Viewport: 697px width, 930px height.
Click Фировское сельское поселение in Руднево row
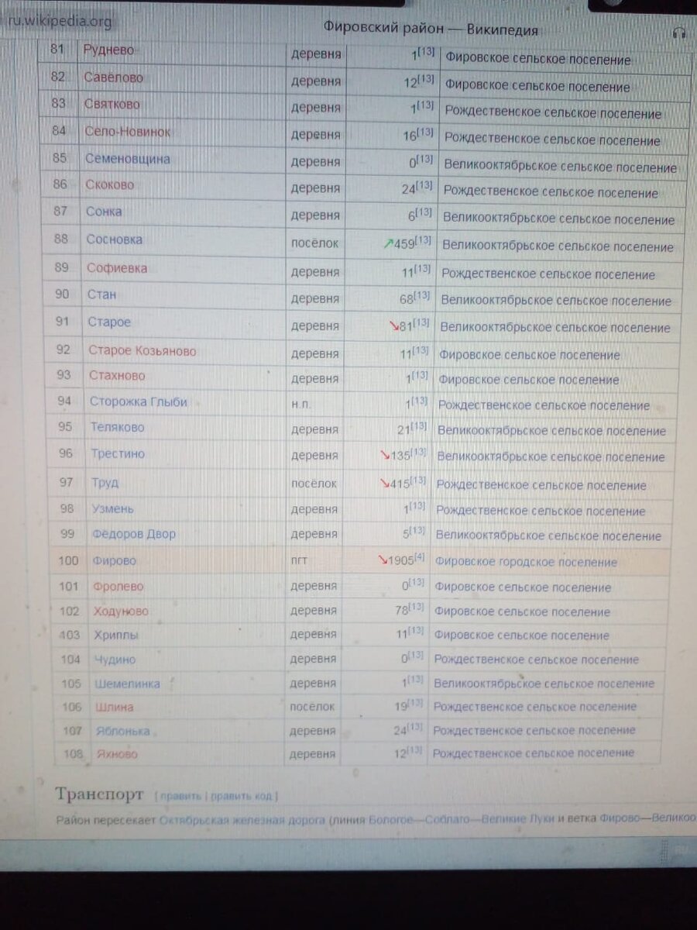pos(539,59)
